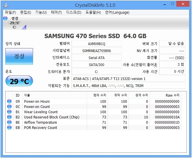Click the buffer size field 알 수 없음
The width and height of the screenshot is (192, 158).
click(x=172, y=44)
